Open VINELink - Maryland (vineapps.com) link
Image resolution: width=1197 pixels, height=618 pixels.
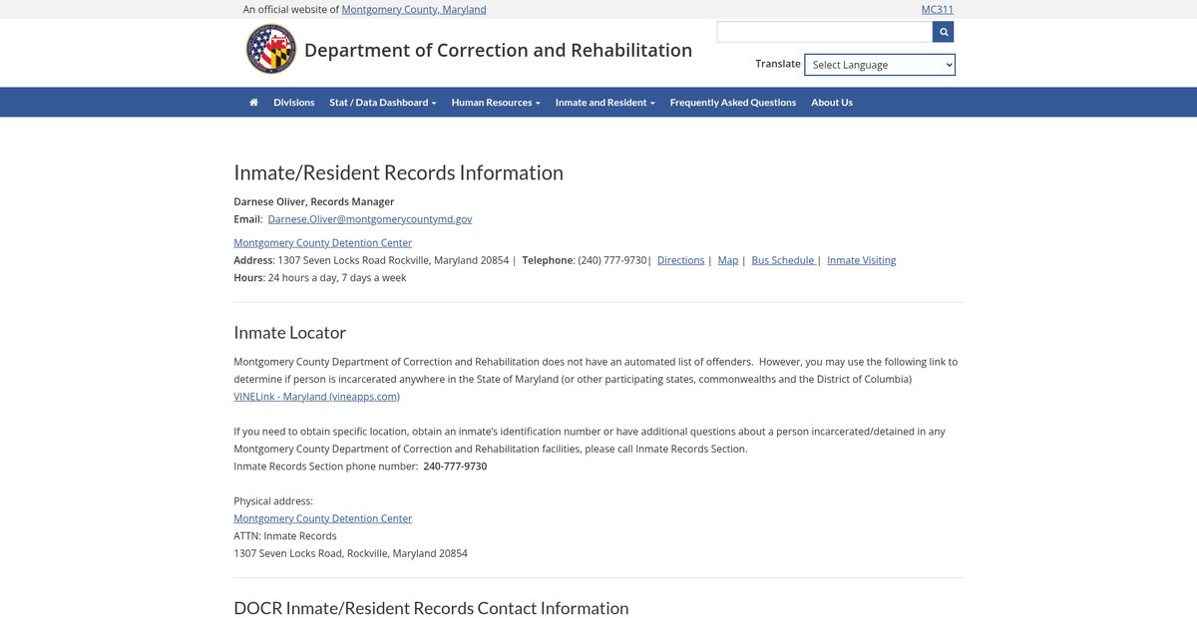tap(316, 397)
